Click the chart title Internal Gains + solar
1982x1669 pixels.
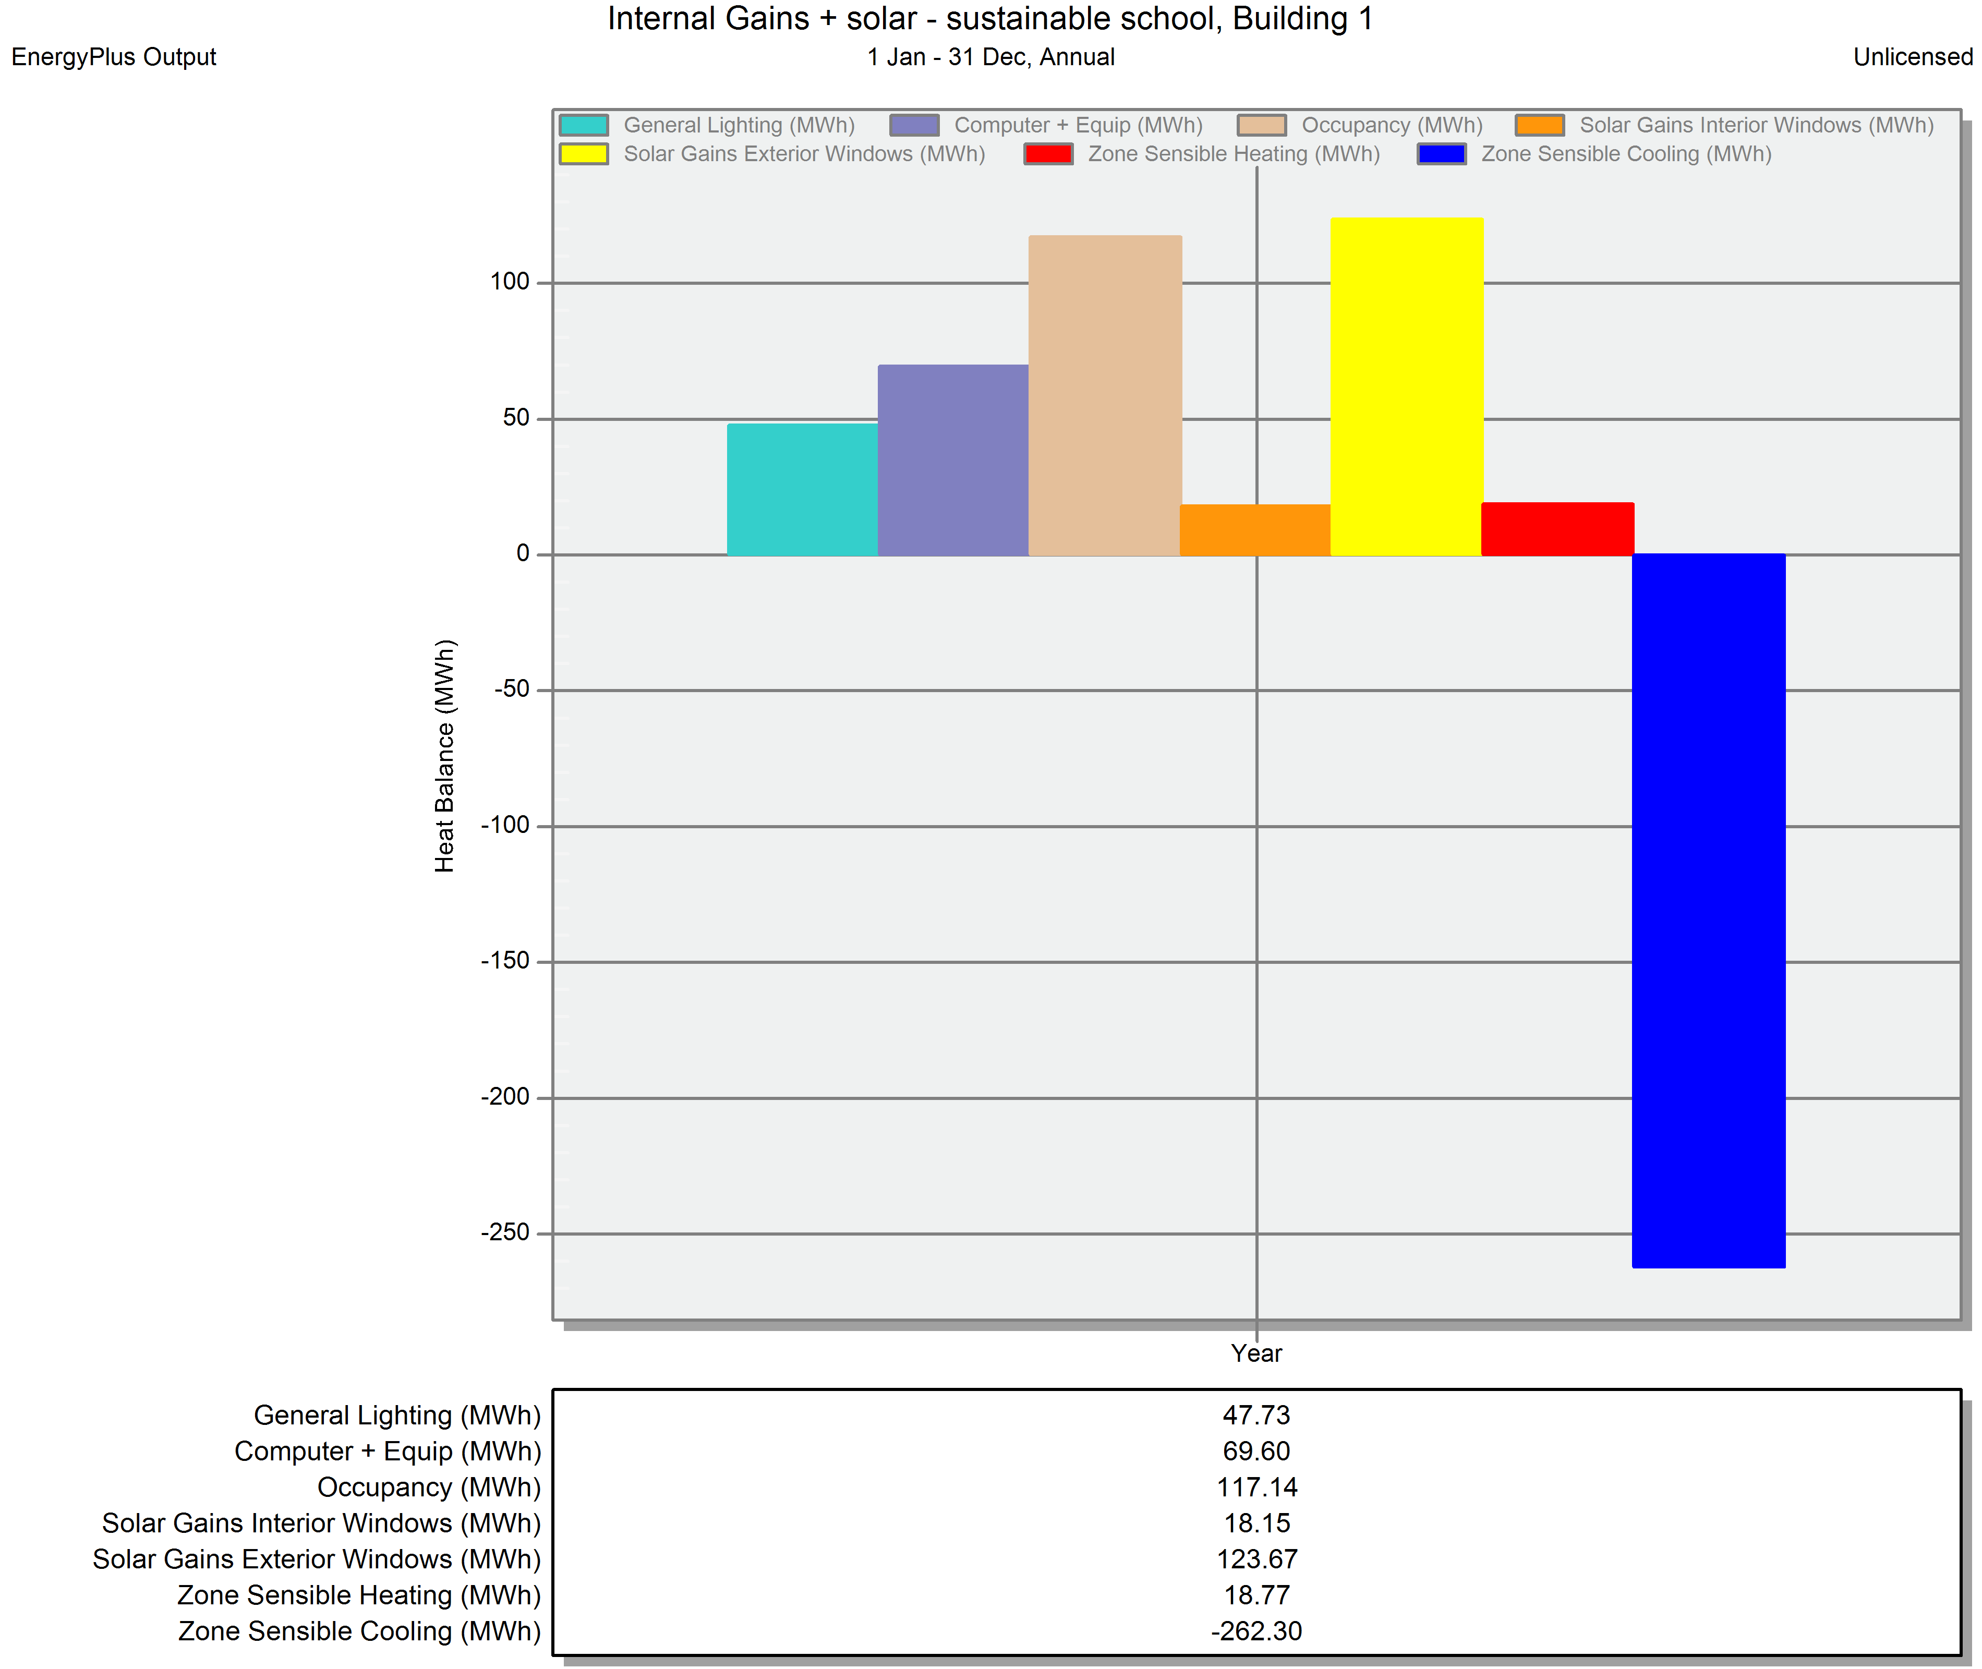[989, 19]
